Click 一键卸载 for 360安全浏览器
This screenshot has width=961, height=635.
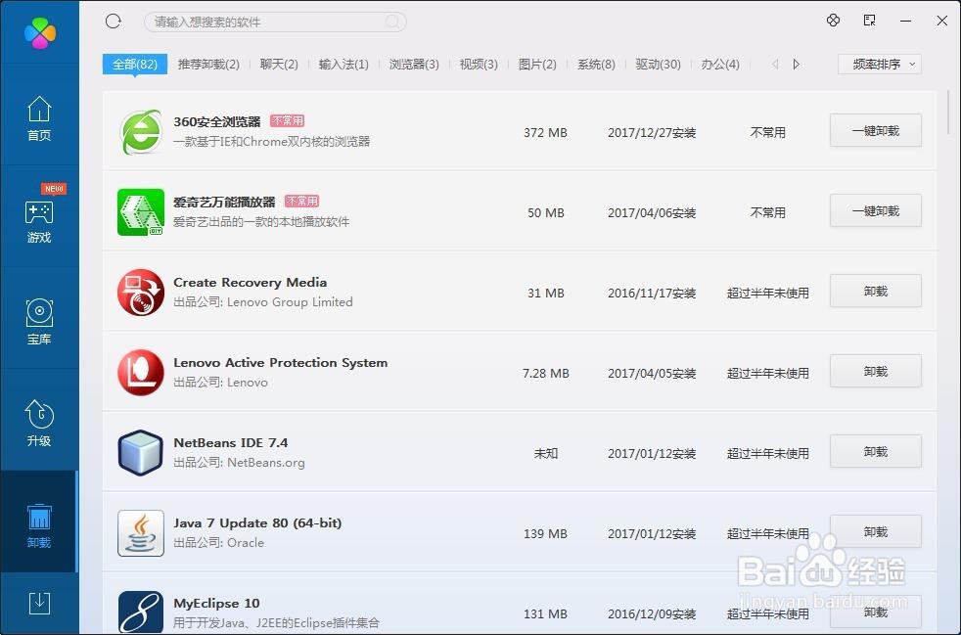[875, 130]
